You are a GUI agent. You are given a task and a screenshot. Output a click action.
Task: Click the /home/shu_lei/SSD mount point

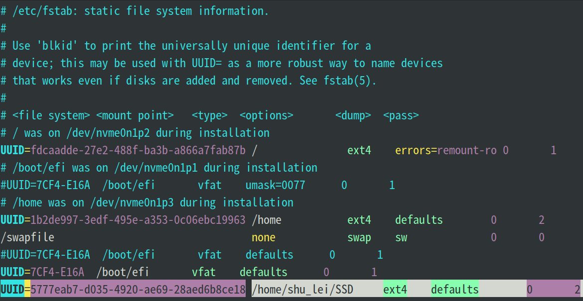pos(302,290)
